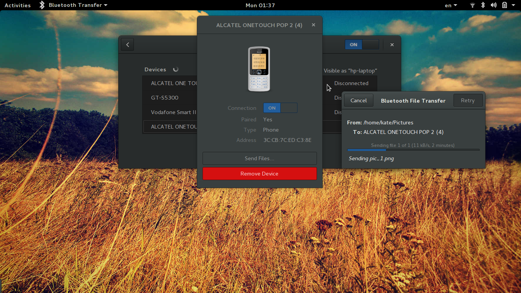521x293 pixels.
Task: Cancel the Bluetooth file transfer
Action: point(359,100)
